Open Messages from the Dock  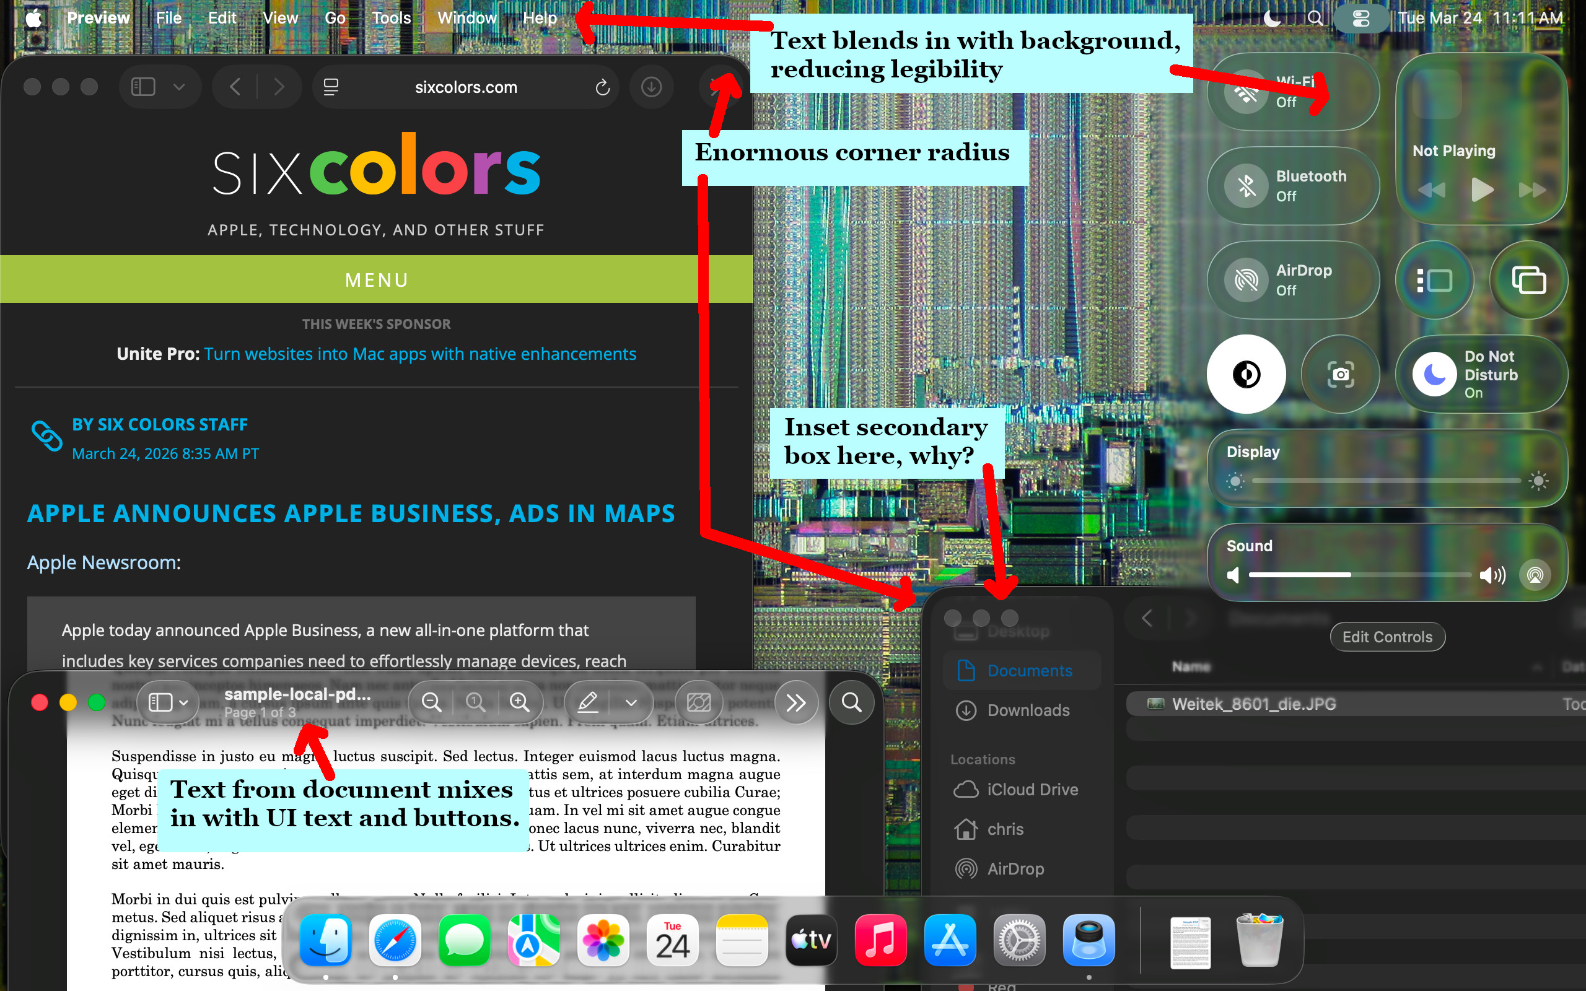(464, 941)
